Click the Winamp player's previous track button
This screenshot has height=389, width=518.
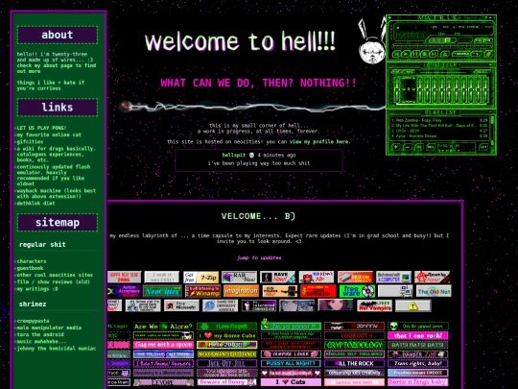pyautogui.click(x=396, y=54)
